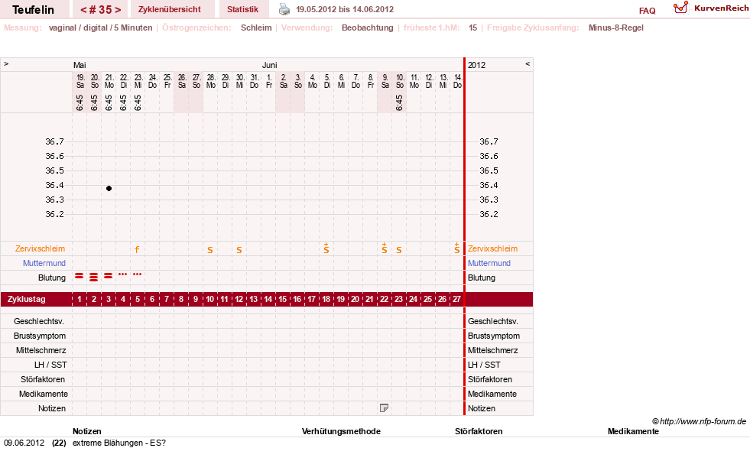Click the printer icon

tap(284, 9)
